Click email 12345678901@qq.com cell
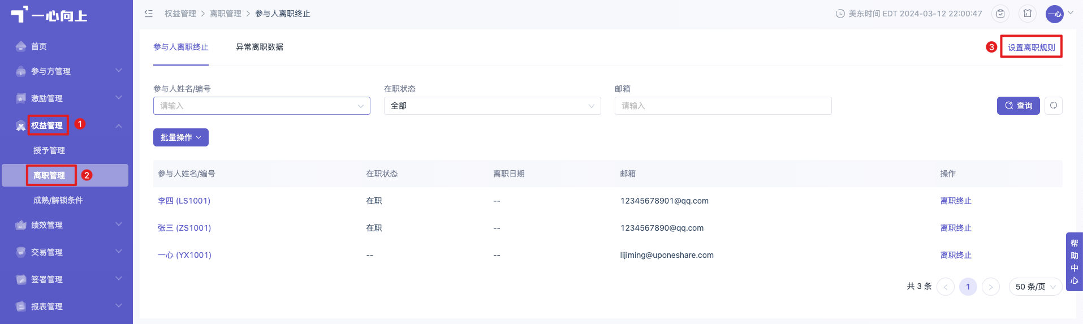 (665, 201)
